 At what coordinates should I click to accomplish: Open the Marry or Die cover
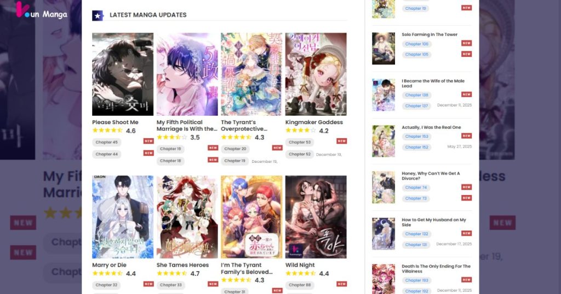[x=123, y=217]
